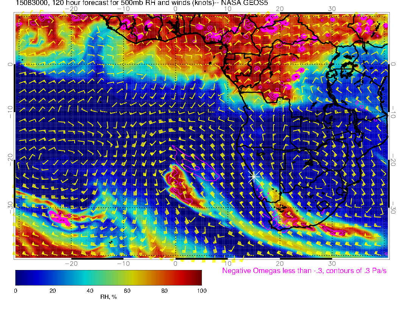Click longitude label '20' on bottom axis

tap(280, 263)
